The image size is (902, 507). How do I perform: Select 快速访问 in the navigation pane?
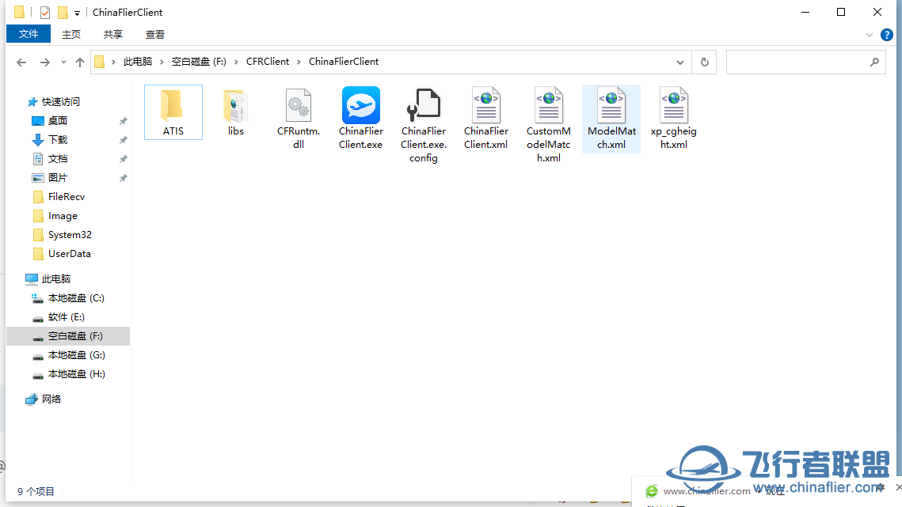point(60,102)
